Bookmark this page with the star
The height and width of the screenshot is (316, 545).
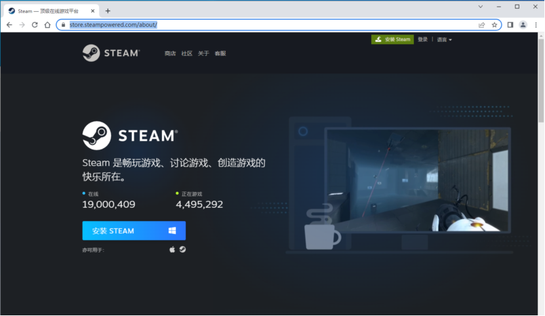coord(495,25)
